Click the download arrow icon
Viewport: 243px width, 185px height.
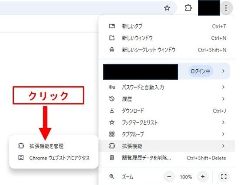coord(112,110)
